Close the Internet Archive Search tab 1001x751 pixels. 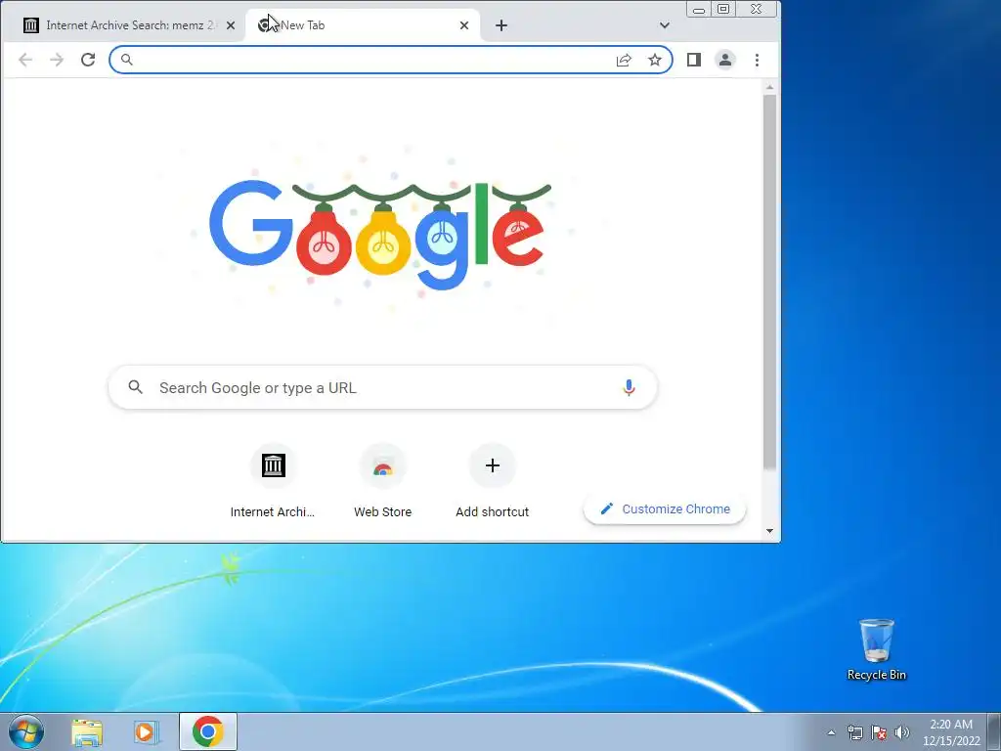[x=231, y=25]
